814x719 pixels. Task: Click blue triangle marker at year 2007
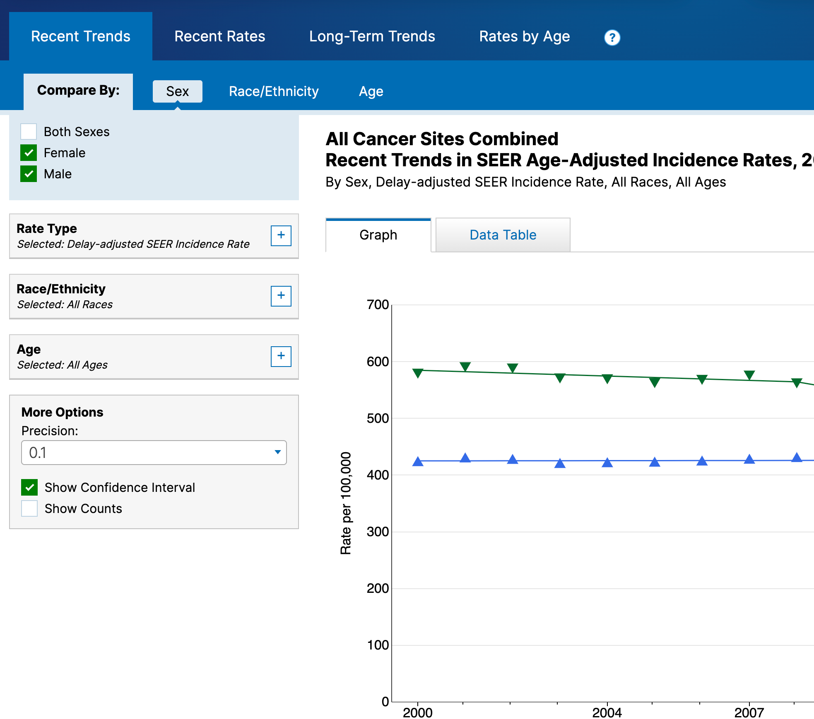(x=749, y=459)
